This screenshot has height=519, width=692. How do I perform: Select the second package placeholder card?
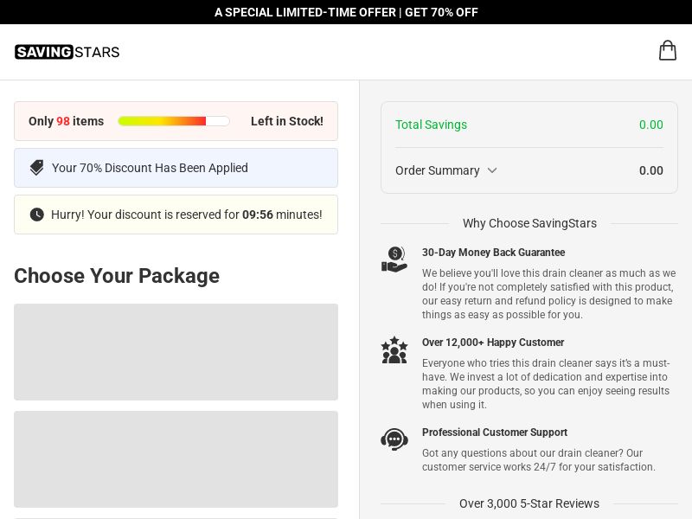(176, 459)
